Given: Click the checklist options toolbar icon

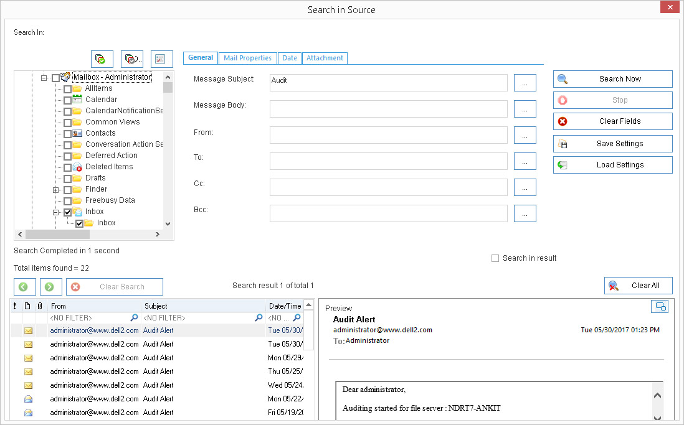Looking at the screenshot, I should (x=161, y=59).
